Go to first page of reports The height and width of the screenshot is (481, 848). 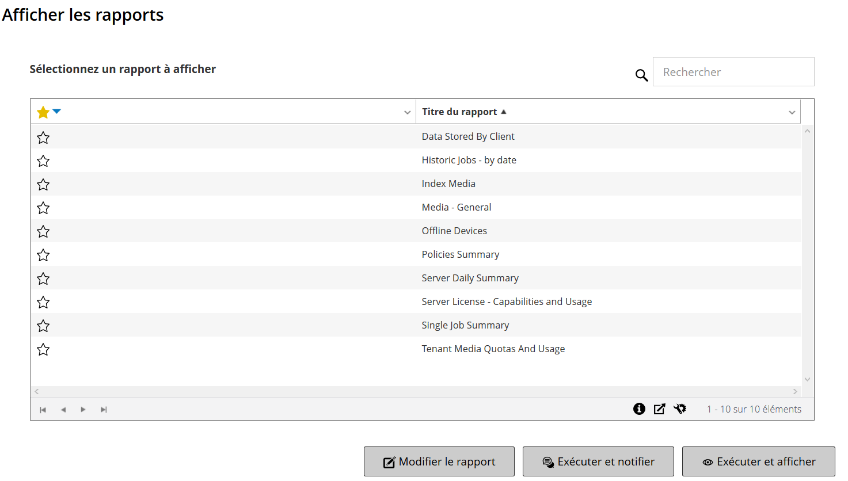[43, 410]
